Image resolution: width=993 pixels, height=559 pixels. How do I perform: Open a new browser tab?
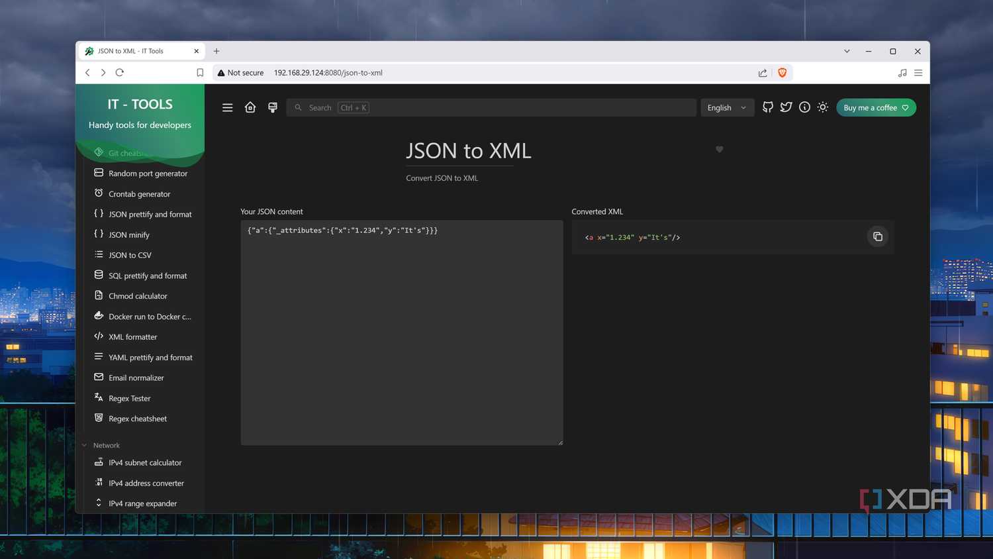(x=216, y=51)
